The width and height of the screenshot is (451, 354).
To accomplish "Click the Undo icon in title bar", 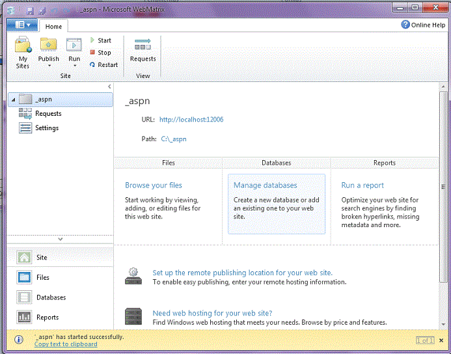I will coord(54,10).
